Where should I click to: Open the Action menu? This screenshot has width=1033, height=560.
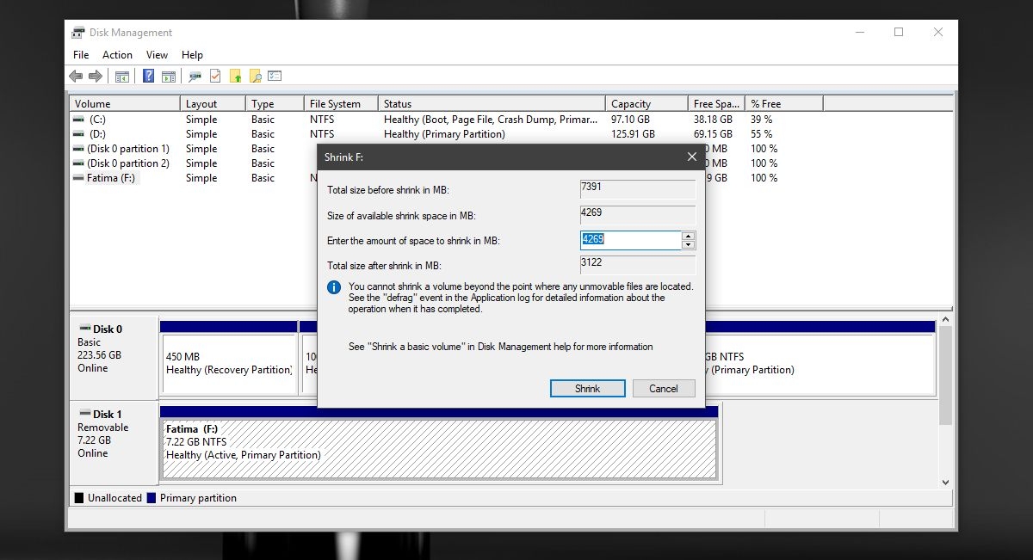coord(117,55)
